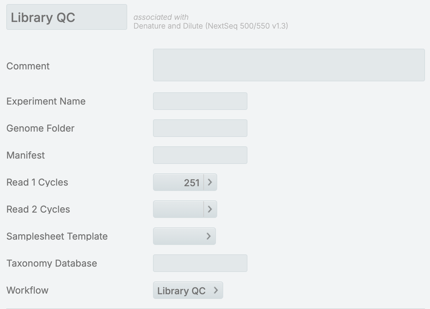Image resolution: width=430 pixels, height=309 pixels.
Task: Click the Manifest label
Action: coord(25,155)
